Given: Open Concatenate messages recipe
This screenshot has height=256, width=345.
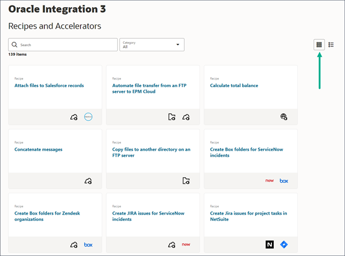Looking at the screenshot, I should coord(38,150).
